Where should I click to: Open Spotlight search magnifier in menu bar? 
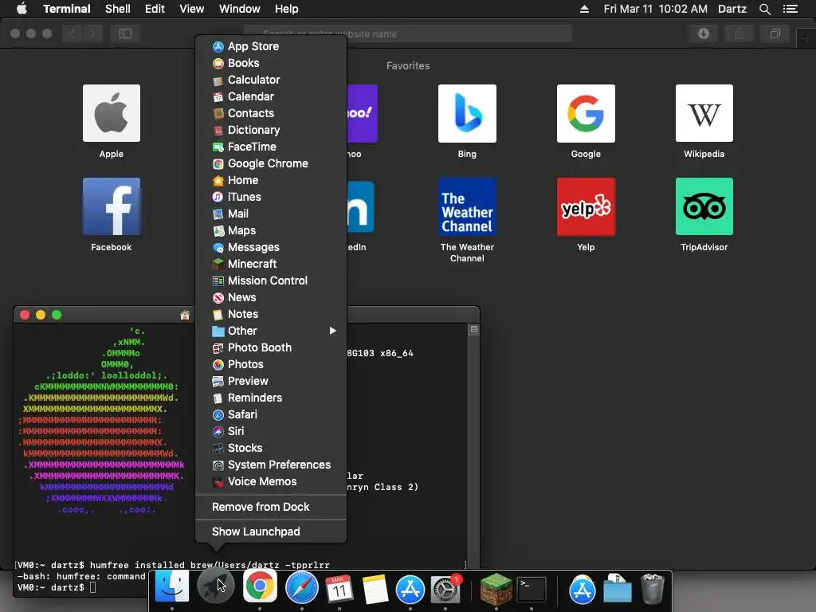point(764,9)
